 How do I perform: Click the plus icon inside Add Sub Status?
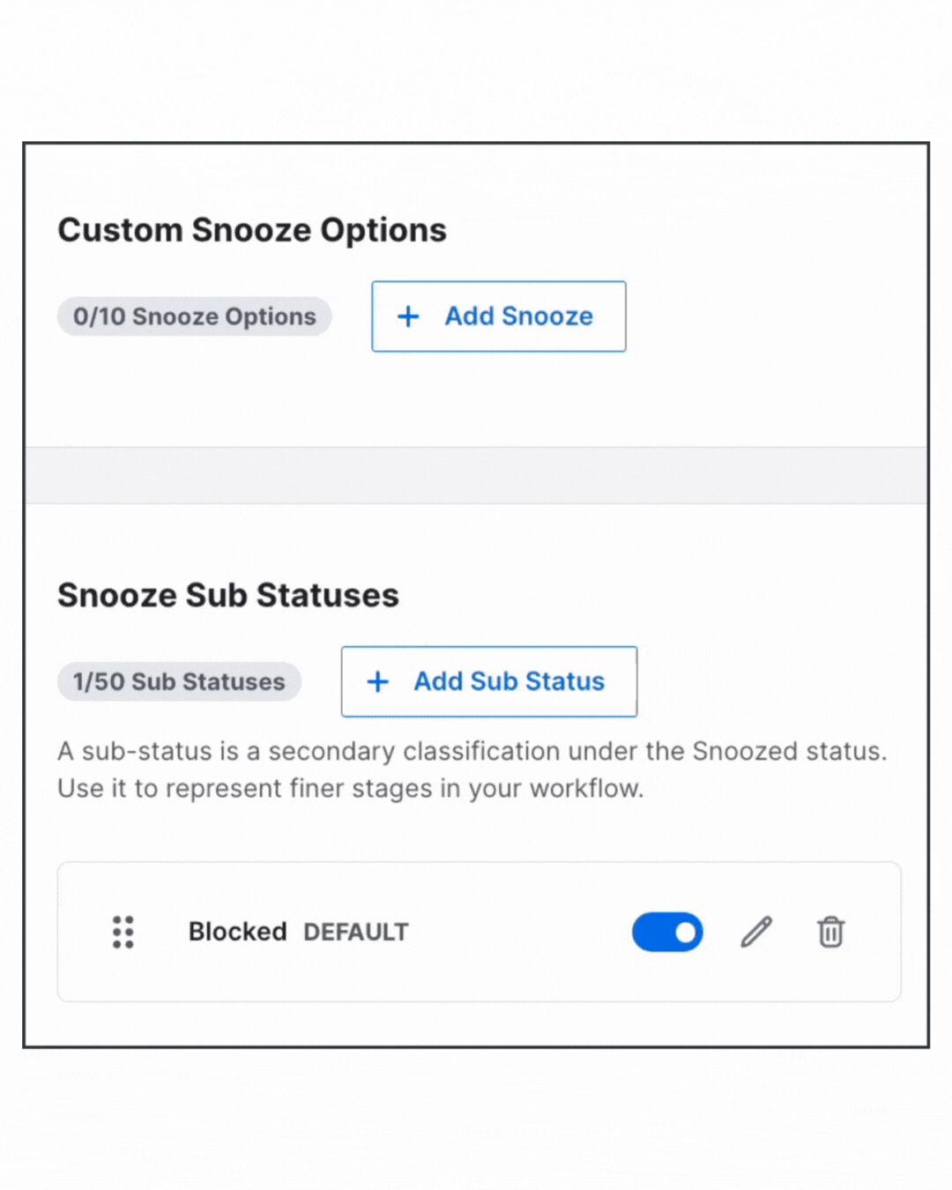click(x=378, y=681)
